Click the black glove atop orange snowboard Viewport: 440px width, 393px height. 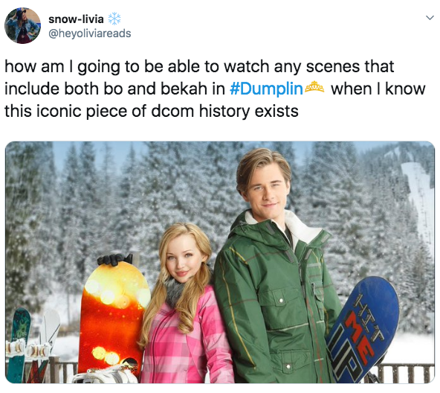tap(114, 259)
